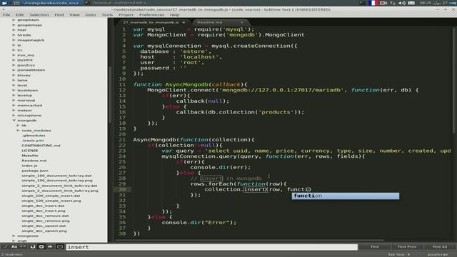457x257 pixels.
Task: Click the network indicator tray icon
Action: point(393,3)
